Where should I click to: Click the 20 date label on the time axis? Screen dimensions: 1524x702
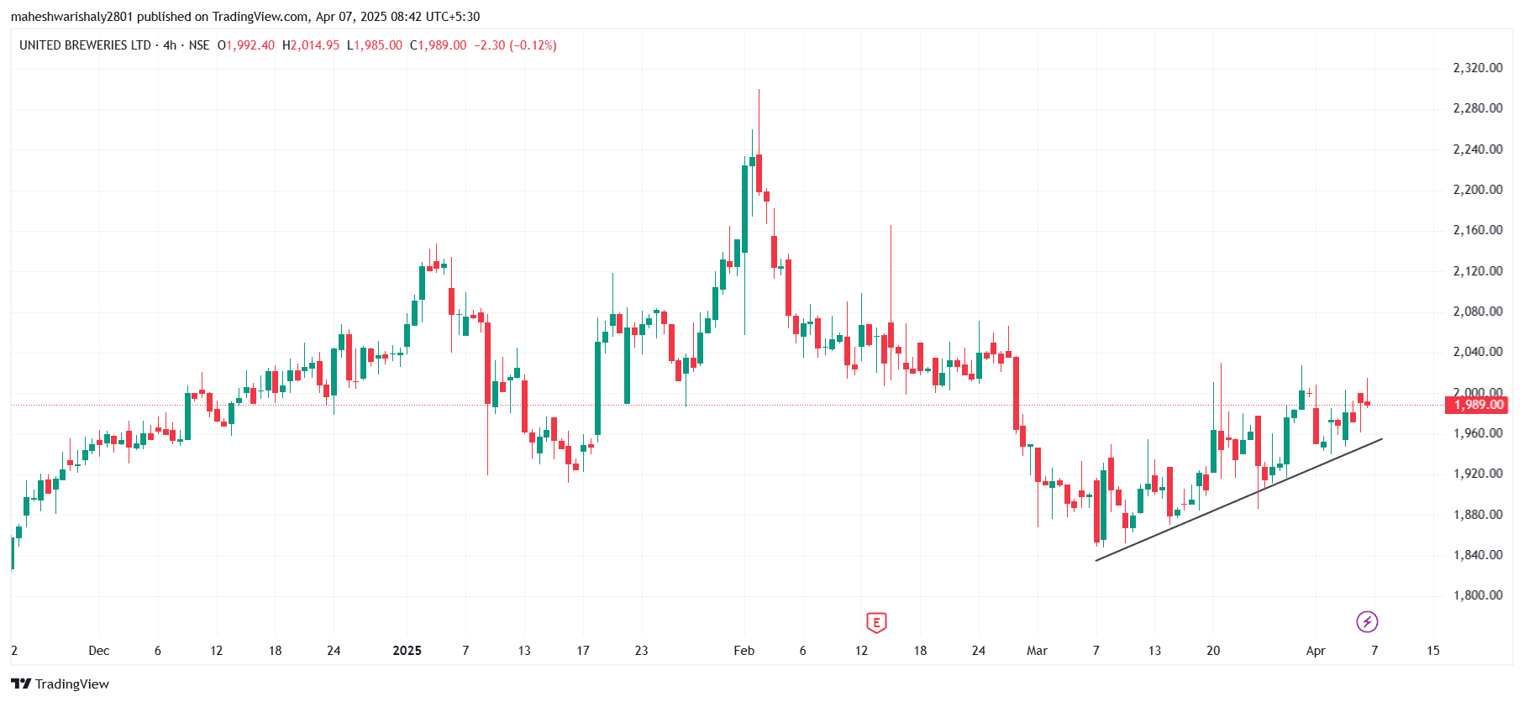click(x=1213, y=651)
